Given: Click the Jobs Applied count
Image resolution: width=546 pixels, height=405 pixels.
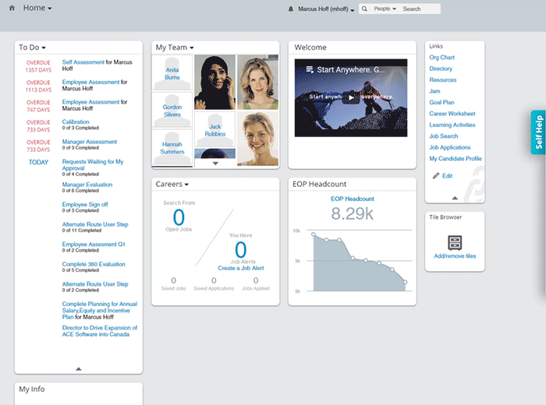Looking at the screenshot, I should 256,280.
